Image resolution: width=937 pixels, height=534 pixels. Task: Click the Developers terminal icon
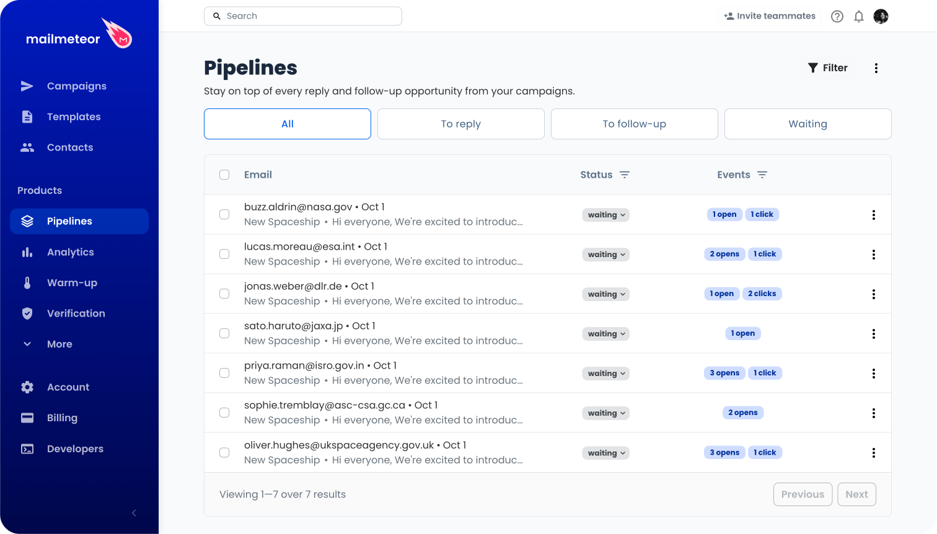[27, 449]
